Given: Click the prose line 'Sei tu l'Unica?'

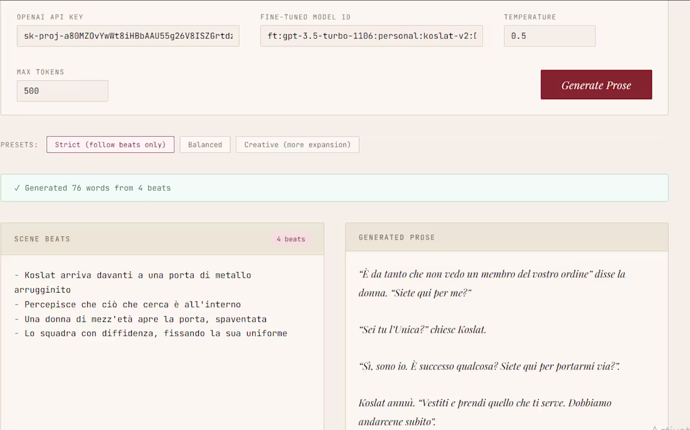Looking at the screenshot, I should tap(422, 330).
